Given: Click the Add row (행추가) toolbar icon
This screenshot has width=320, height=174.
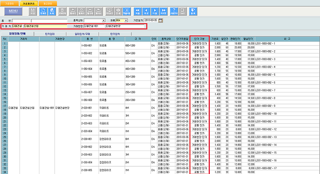Looking at the screenshot, I should tap(73, 11).
